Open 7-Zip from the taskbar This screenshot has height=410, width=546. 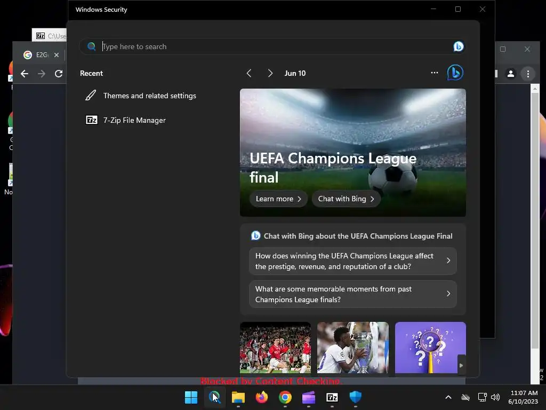click(332, 397)
